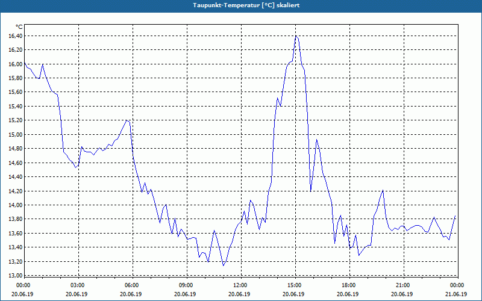Click the 13,80 temperature label

(15, 219)
